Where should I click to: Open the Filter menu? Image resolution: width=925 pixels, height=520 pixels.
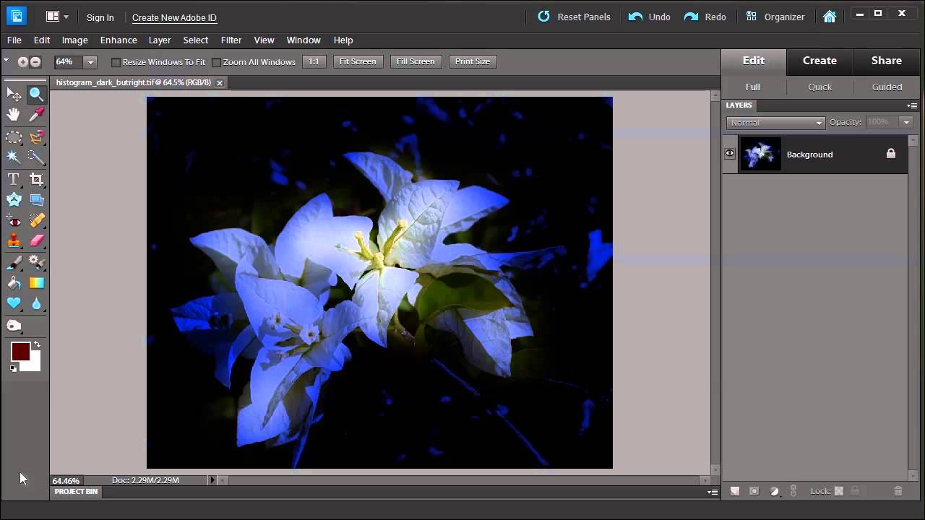pos(231,40)
